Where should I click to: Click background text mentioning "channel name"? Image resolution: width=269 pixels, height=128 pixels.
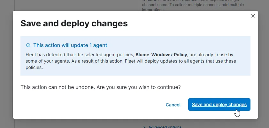pyautogui.click(x=156, y=5)
